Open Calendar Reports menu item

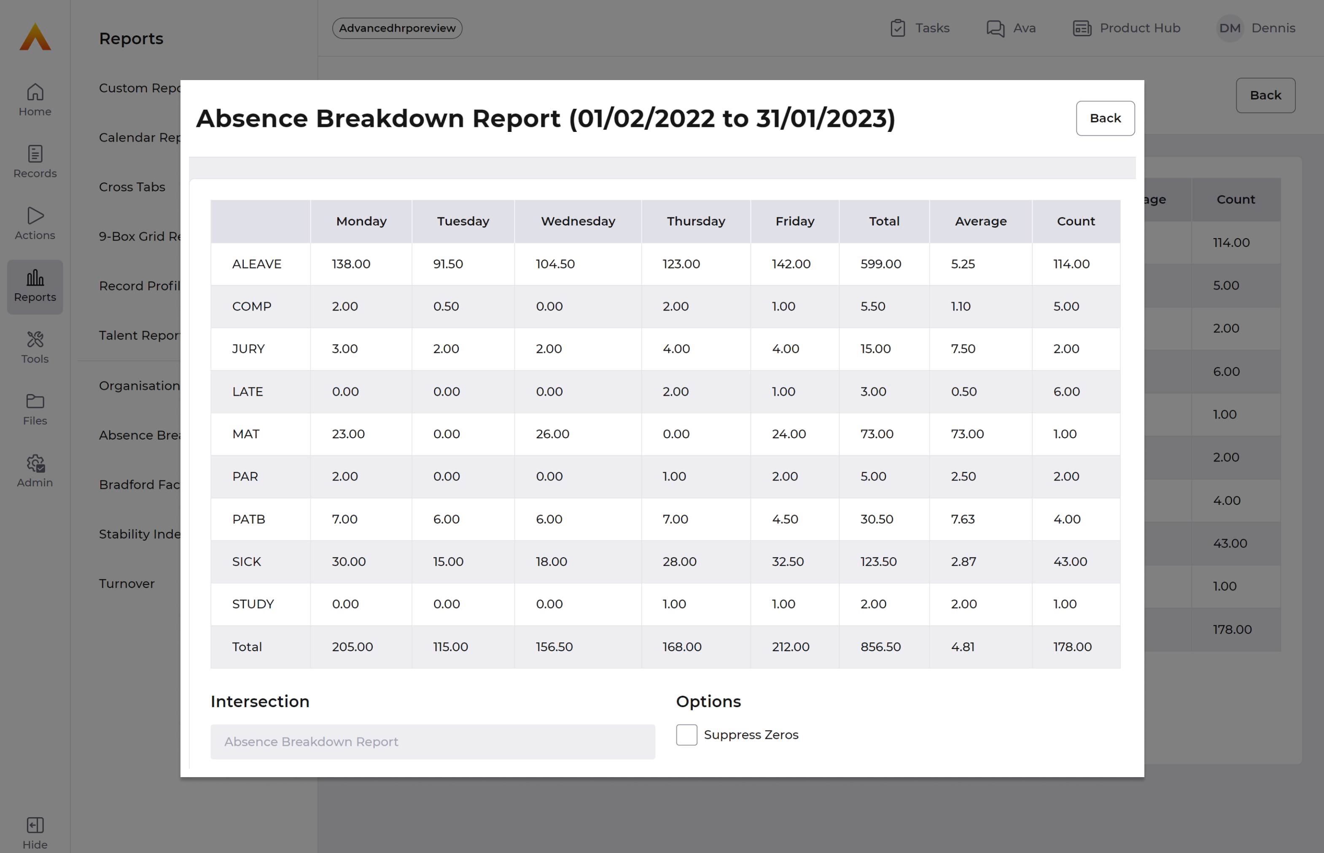pyautogui.click(x=140, y=137)
